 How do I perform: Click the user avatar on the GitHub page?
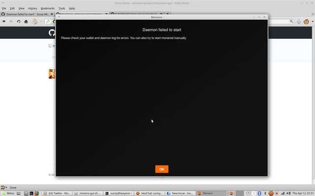point(52,74)
